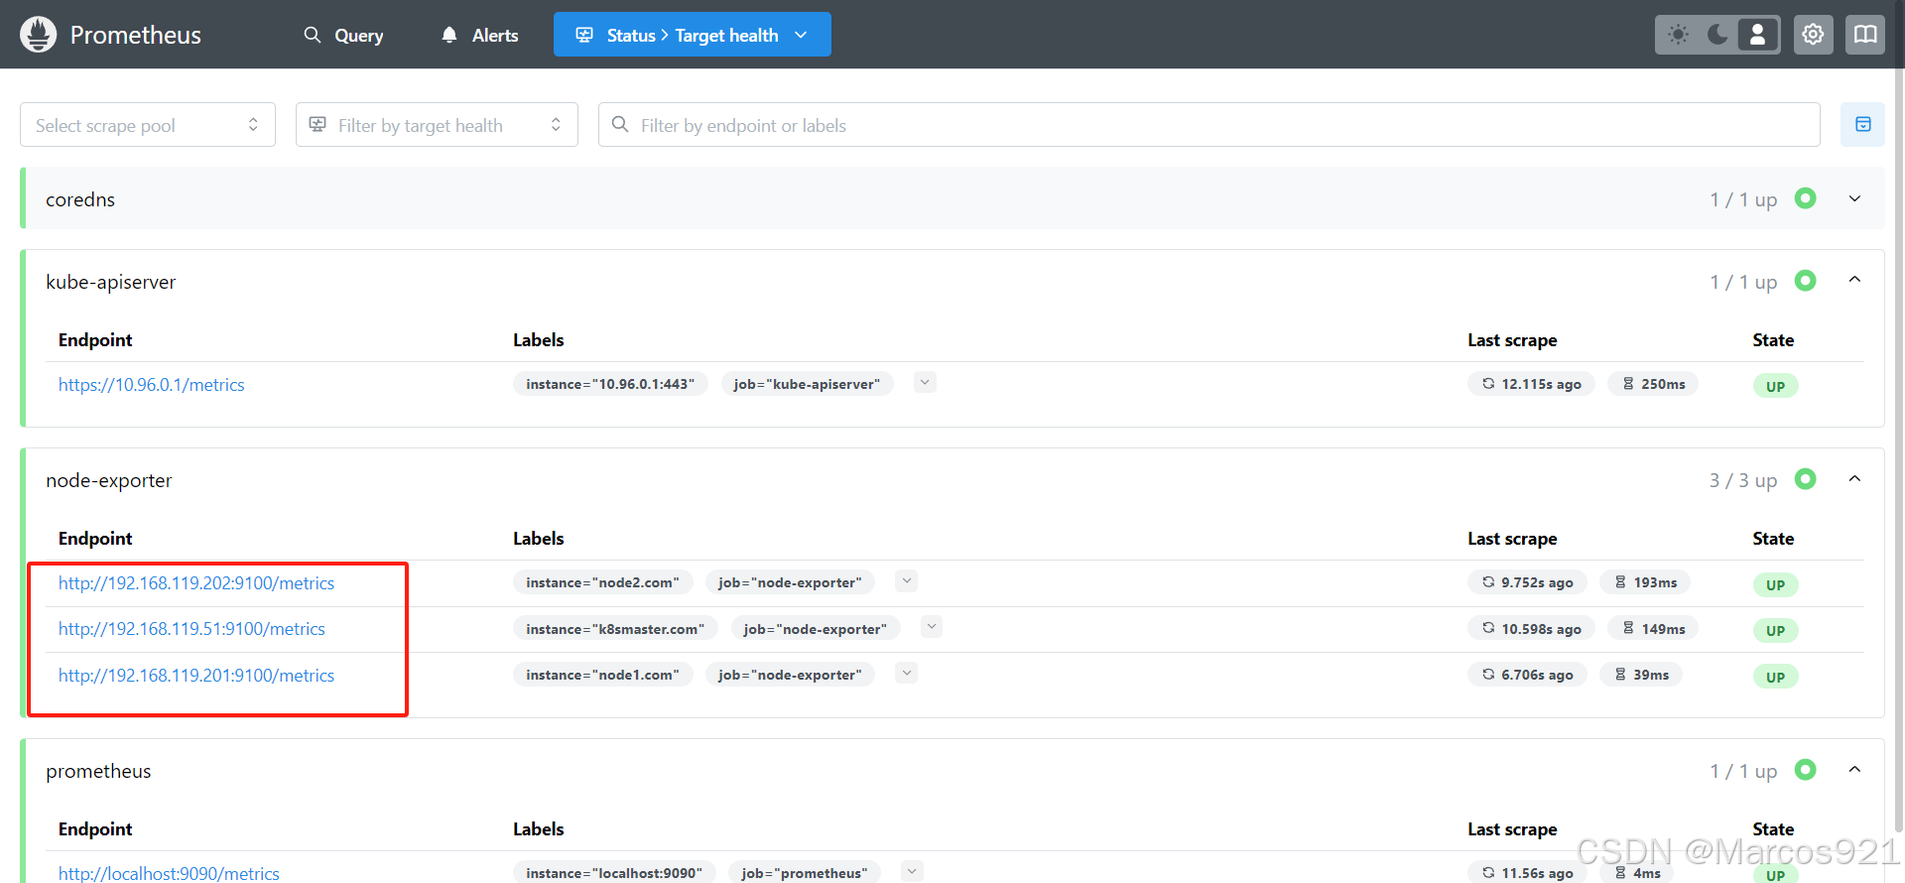Expand labels for k8smaster.com target

pyautogui.click(x=931, y=626)
